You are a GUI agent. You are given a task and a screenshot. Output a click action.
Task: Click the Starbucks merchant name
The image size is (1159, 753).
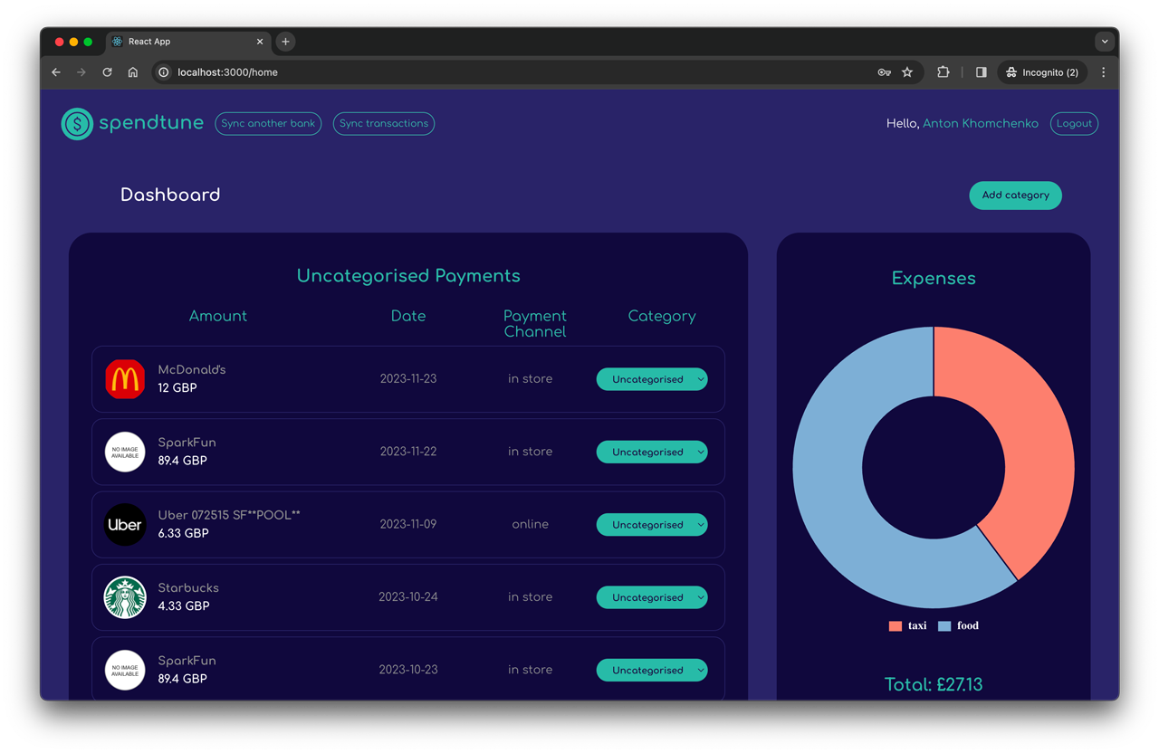tap(188, 588)
